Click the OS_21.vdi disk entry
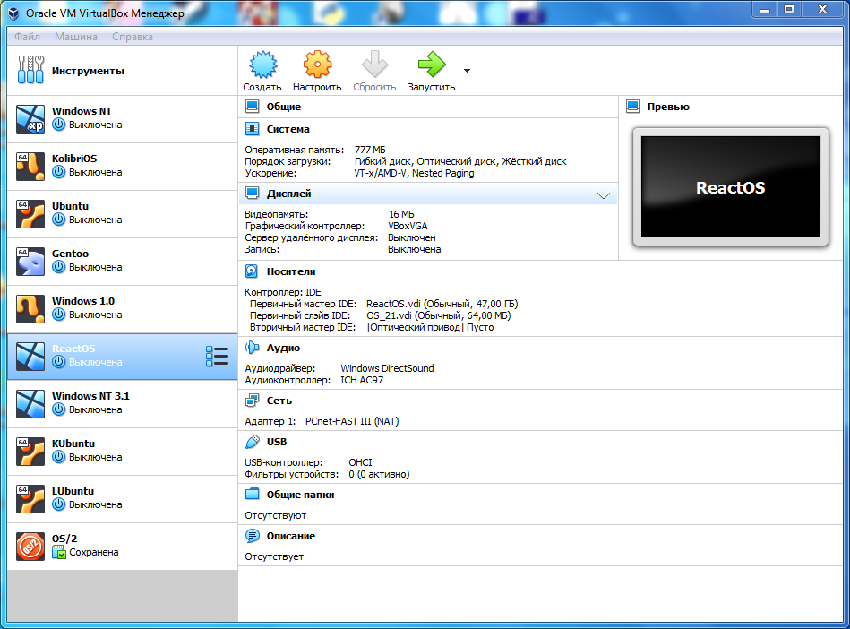The width and height of the screenshot is (850, 629). point(439,315)
